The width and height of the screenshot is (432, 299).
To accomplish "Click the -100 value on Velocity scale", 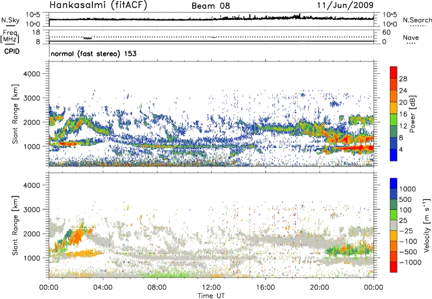I will point(408,241).
